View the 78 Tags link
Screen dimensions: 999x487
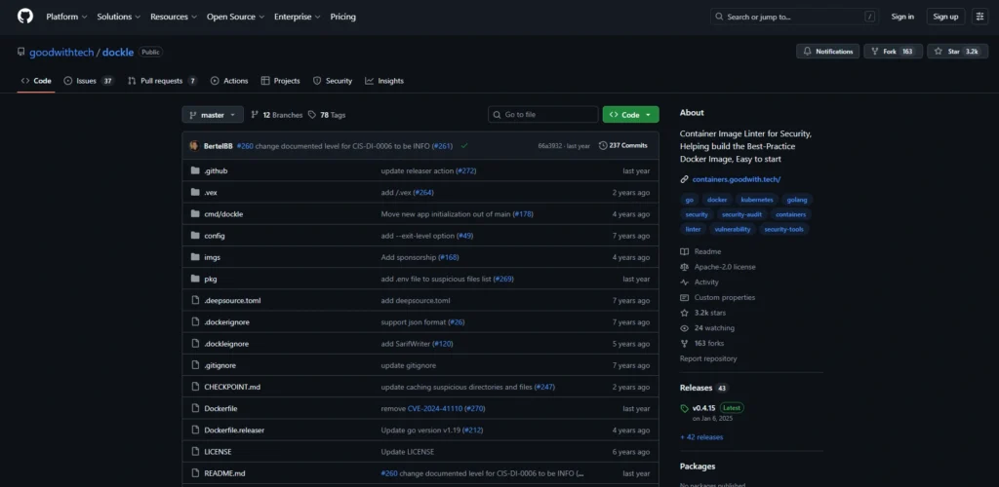pos(327,115)
